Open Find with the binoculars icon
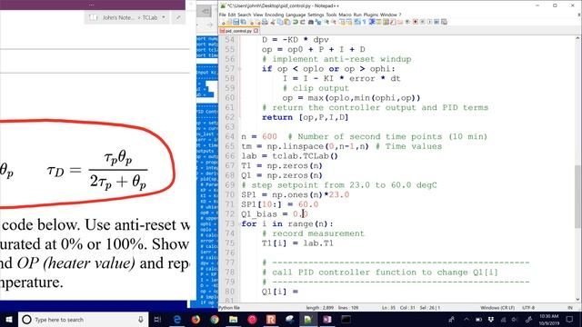The width and height of the screenshot is (582, 327). pos(311,22)
